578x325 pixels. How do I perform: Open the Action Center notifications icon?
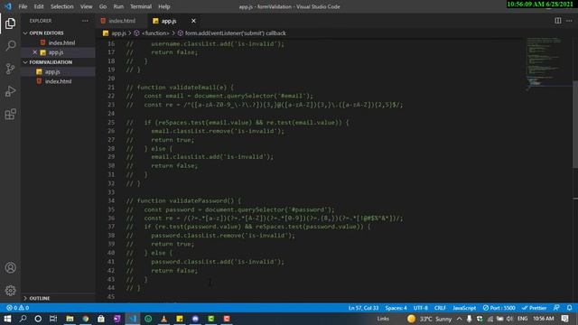pyautogui.click(x=564, y=319)
